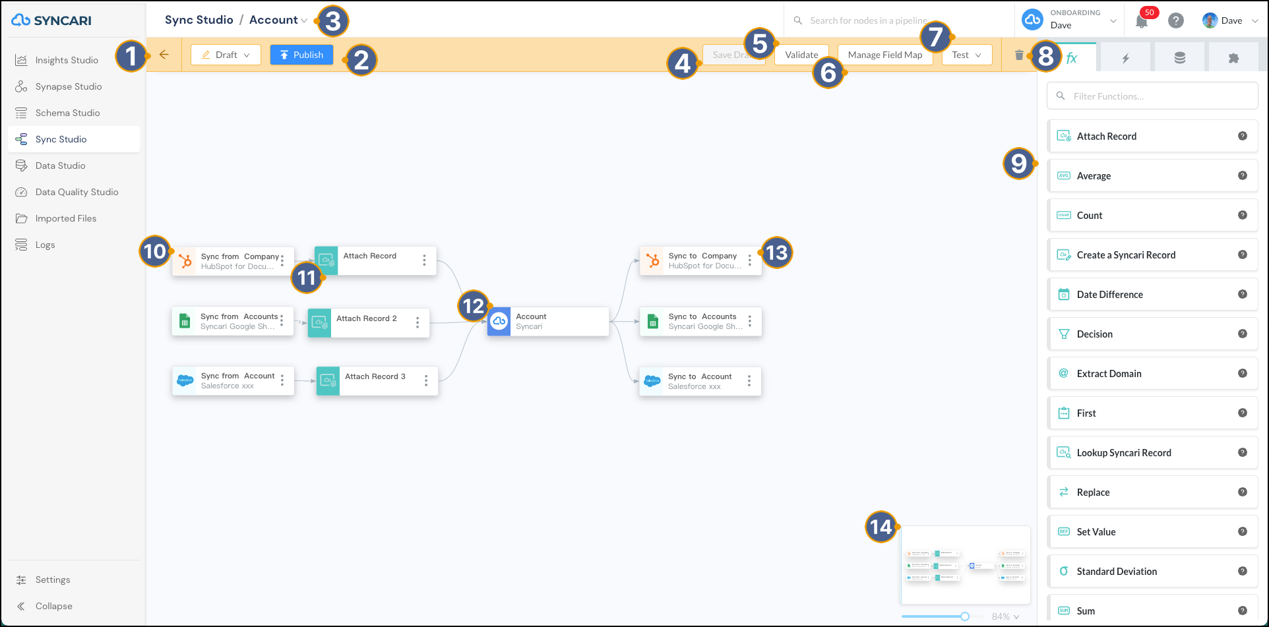Go to Data Quality Studio

[74, 192]
